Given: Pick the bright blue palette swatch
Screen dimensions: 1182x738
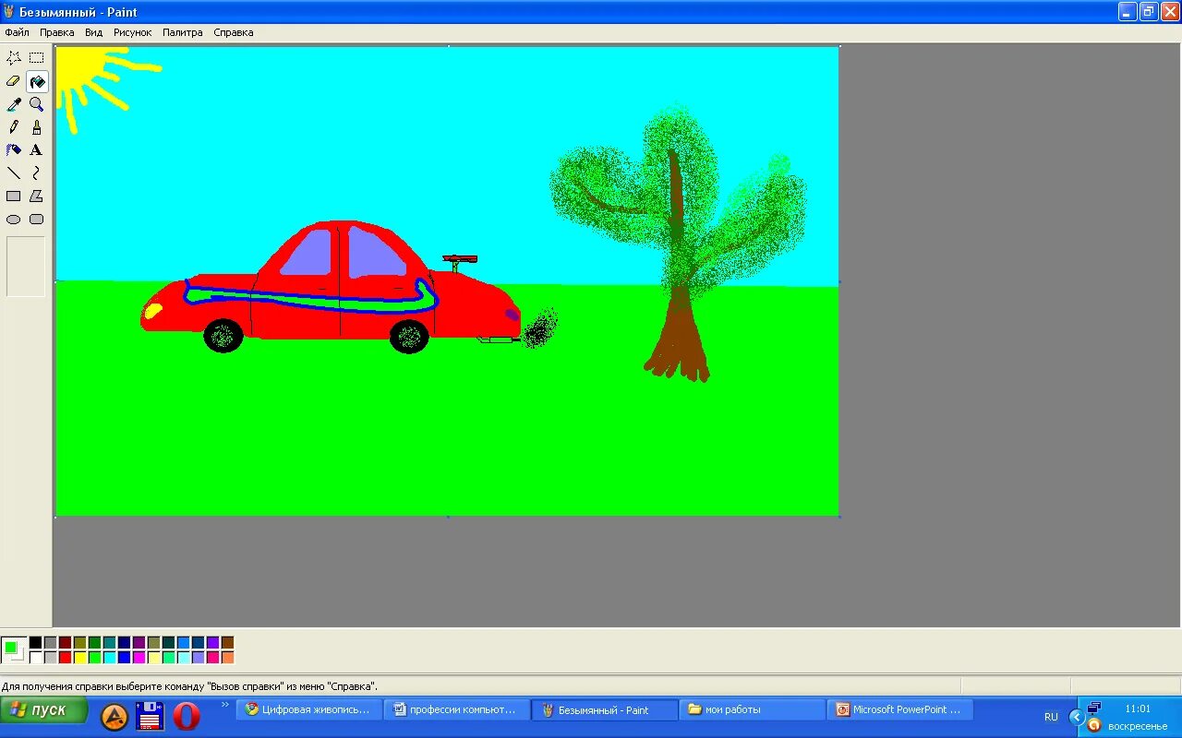Looking at the screenshot, I should pyautogui.click(x=124, y=657).
